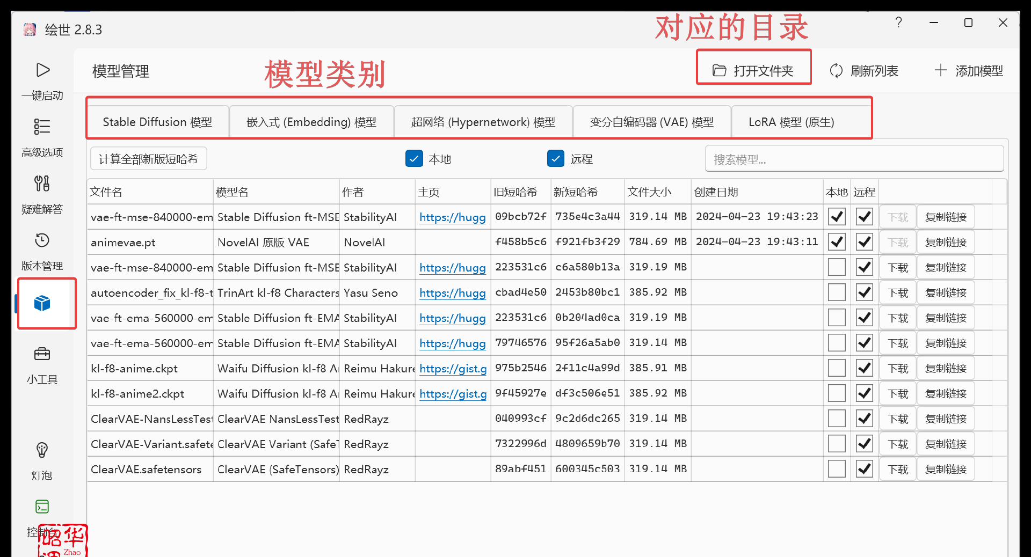Select hash cell 600345c503
The image size is (1031, 557).
tap(587, 469)
